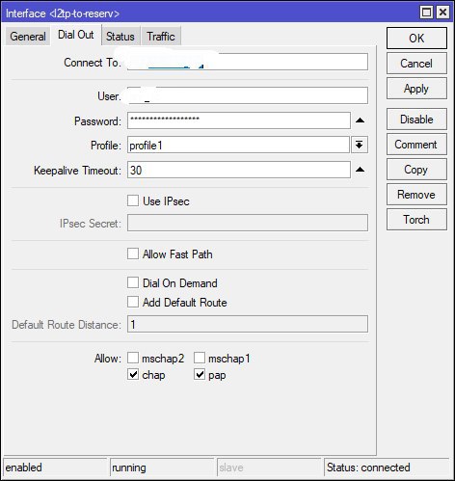
Task: Open the Profile dropdown list
Action: pyautogui.click(x=360, y=145)
